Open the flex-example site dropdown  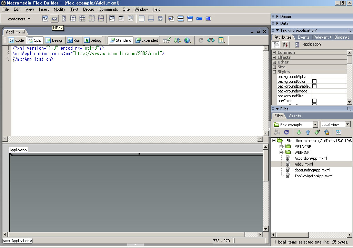[x=315, y=124]
